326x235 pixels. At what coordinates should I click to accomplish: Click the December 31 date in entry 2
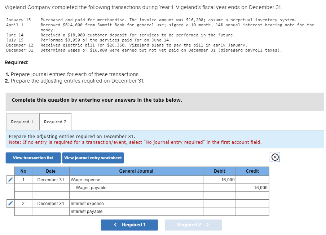coord(50,204)
